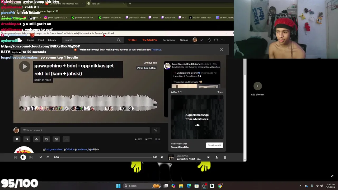
Task: Open Google Chrome from the taskbar
Action: click(220, 186)
